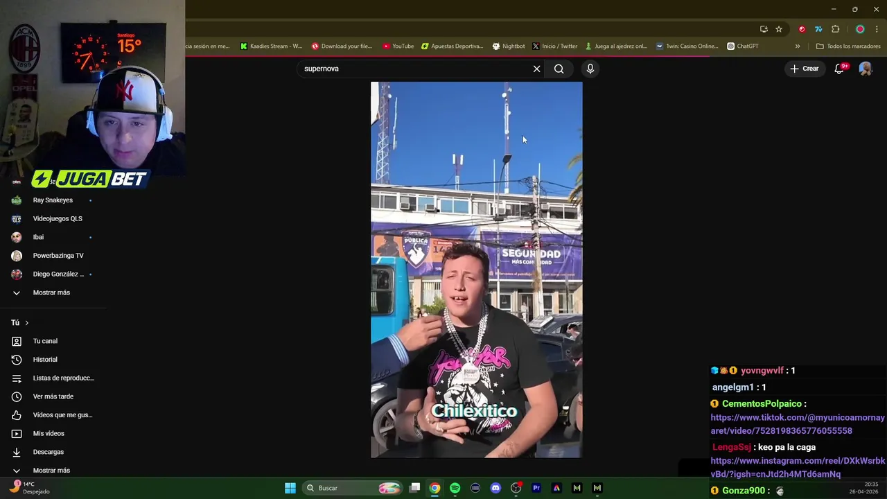Expand the lower Mostrar más list
Viewport: 887px width, 499px height.
point(53,471)
